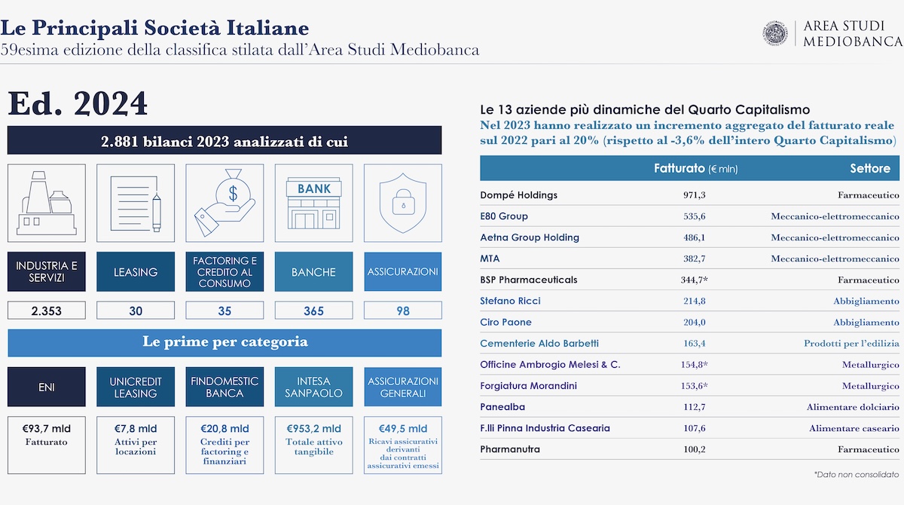Click 'Officine Ambrogio Melesi & C.' row name
904x505 pixels.
(550, 365)
